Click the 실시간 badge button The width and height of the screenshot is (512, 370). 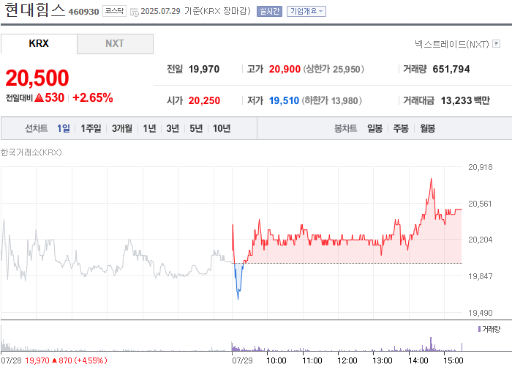pyautogui.click(x=269, y=11)
